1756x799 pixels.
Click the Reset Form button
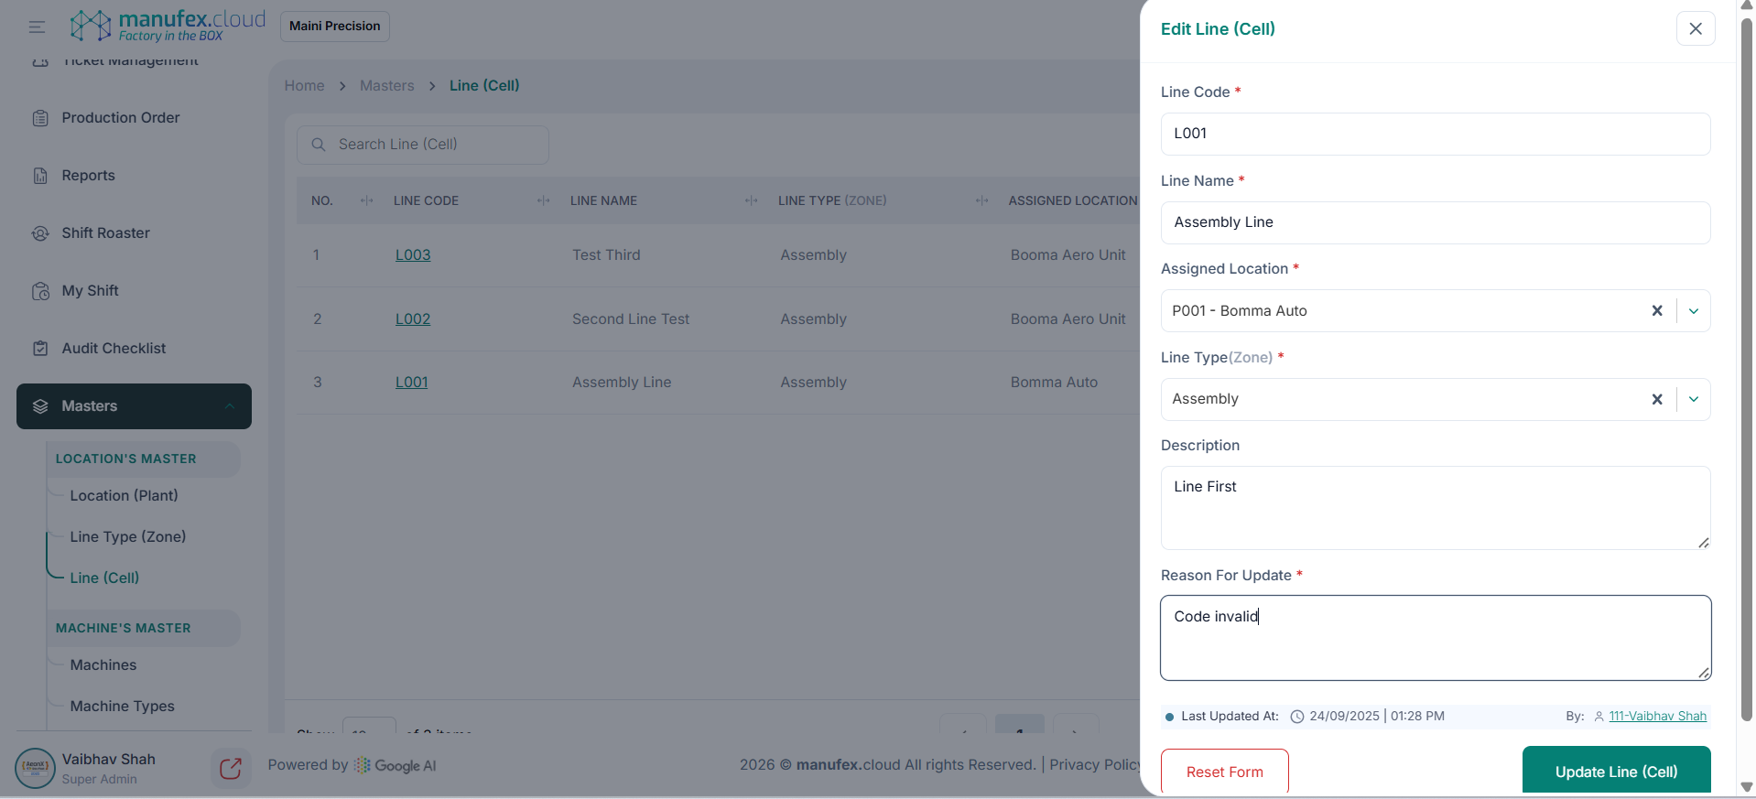tap(1224, 772)
